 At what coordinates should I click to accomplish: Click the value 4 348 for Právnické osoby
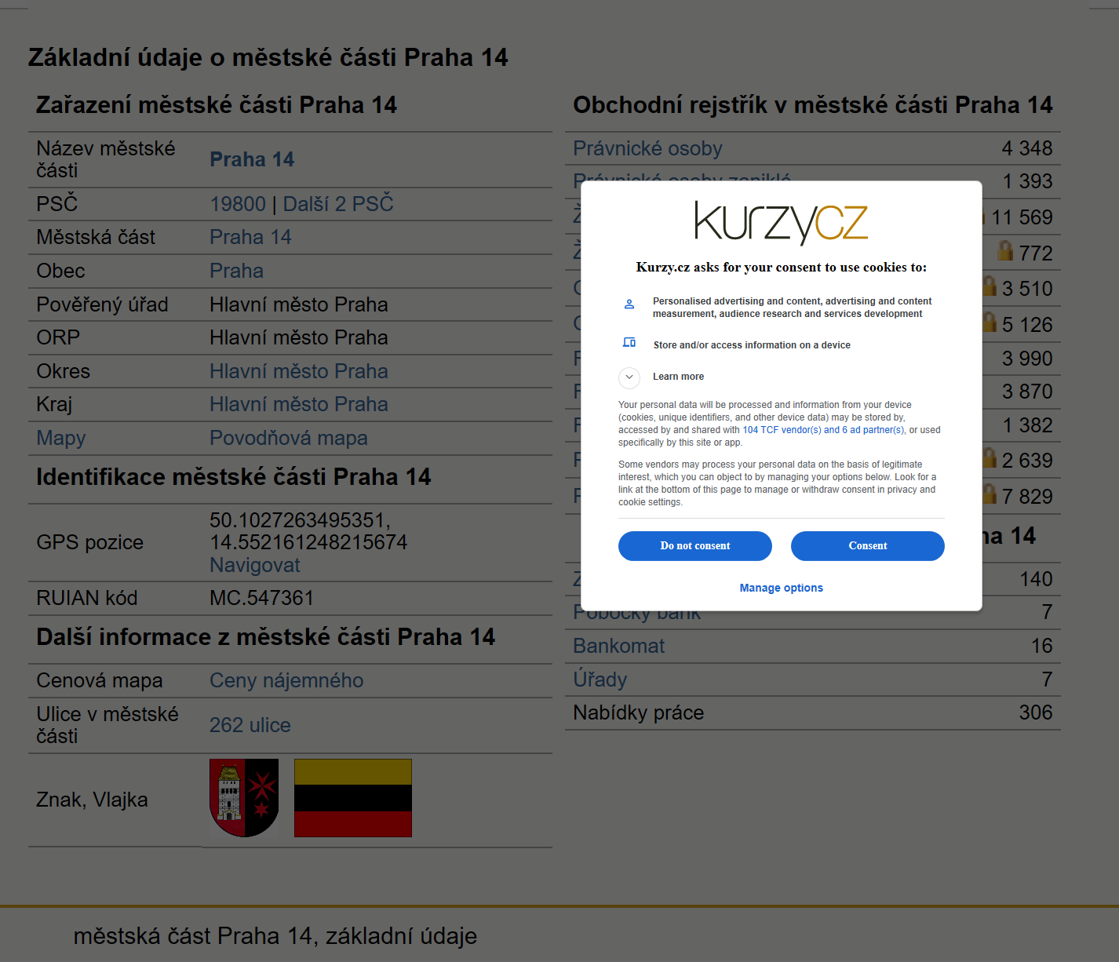[x=1027, y=148]
